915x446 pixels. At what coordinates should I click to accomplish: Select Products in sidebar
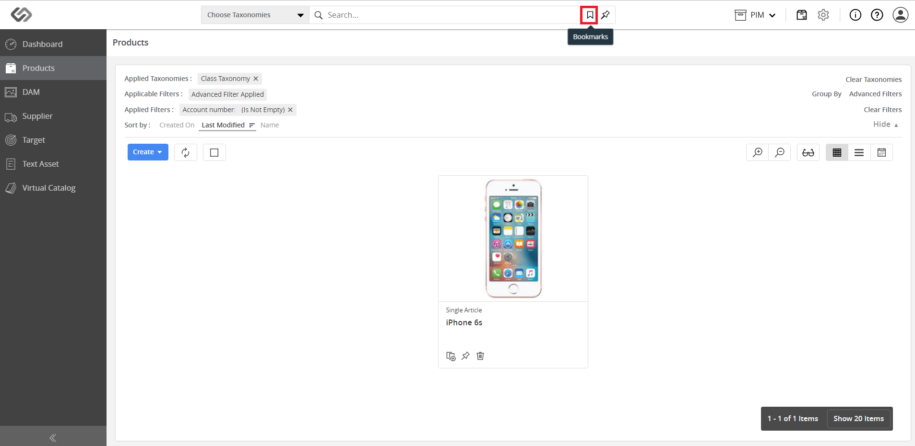point(53,68)
